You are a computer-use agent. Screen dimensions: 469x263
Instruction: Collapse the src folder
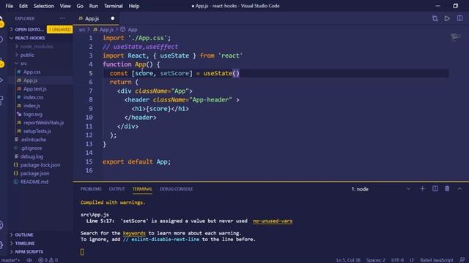(23, 64)
